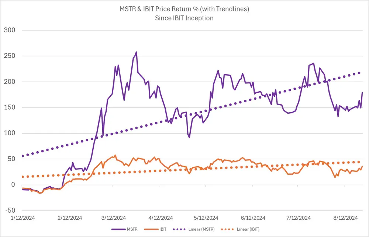Select the MSTR legend label
369x237 pixels.
[x=132, y=229]
